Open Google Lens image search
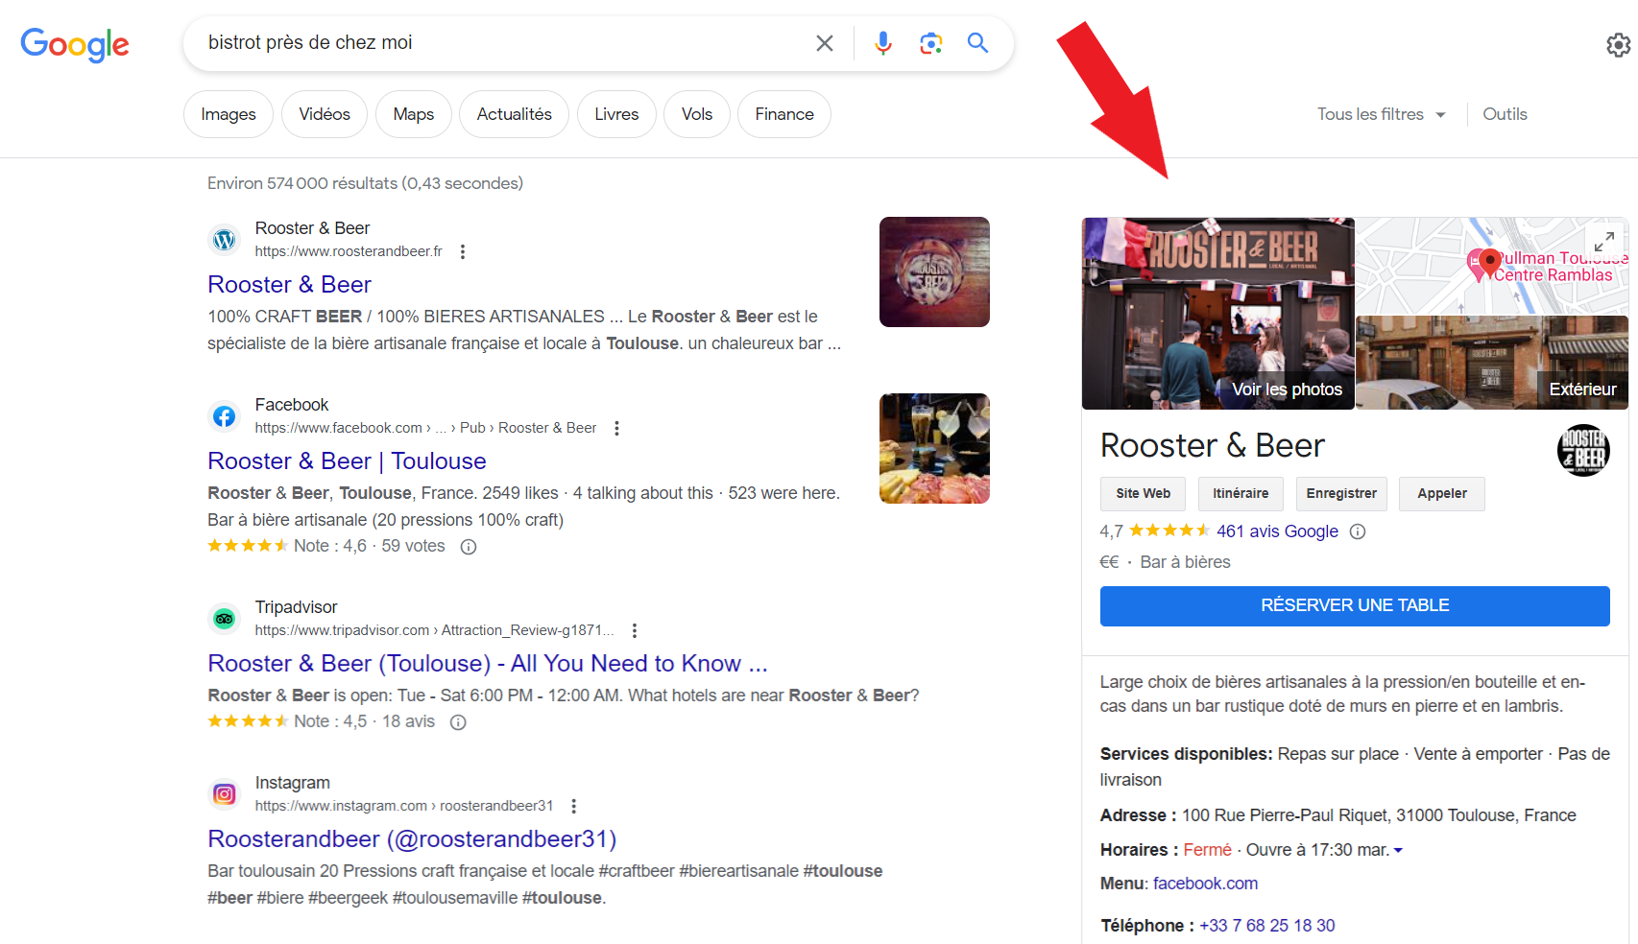Viewport: 1638px width, 944px height. tap(930, 42)
